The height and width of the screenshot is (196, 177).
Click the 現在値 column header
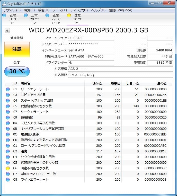click(94, 83)
